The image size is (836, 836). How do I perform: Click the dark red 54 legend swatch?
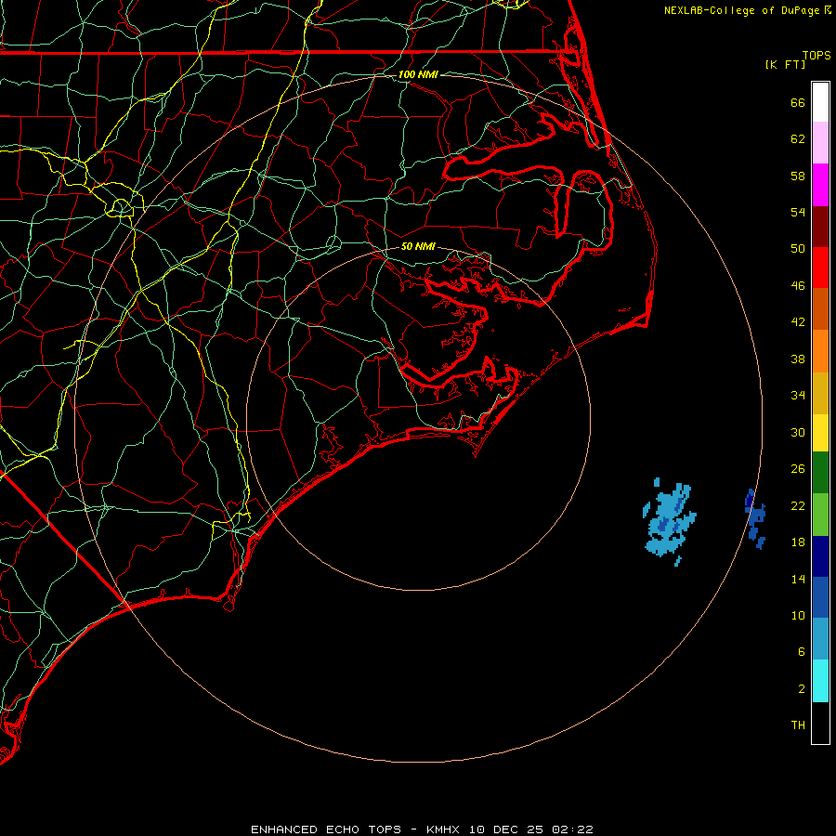tap(820, 227)
